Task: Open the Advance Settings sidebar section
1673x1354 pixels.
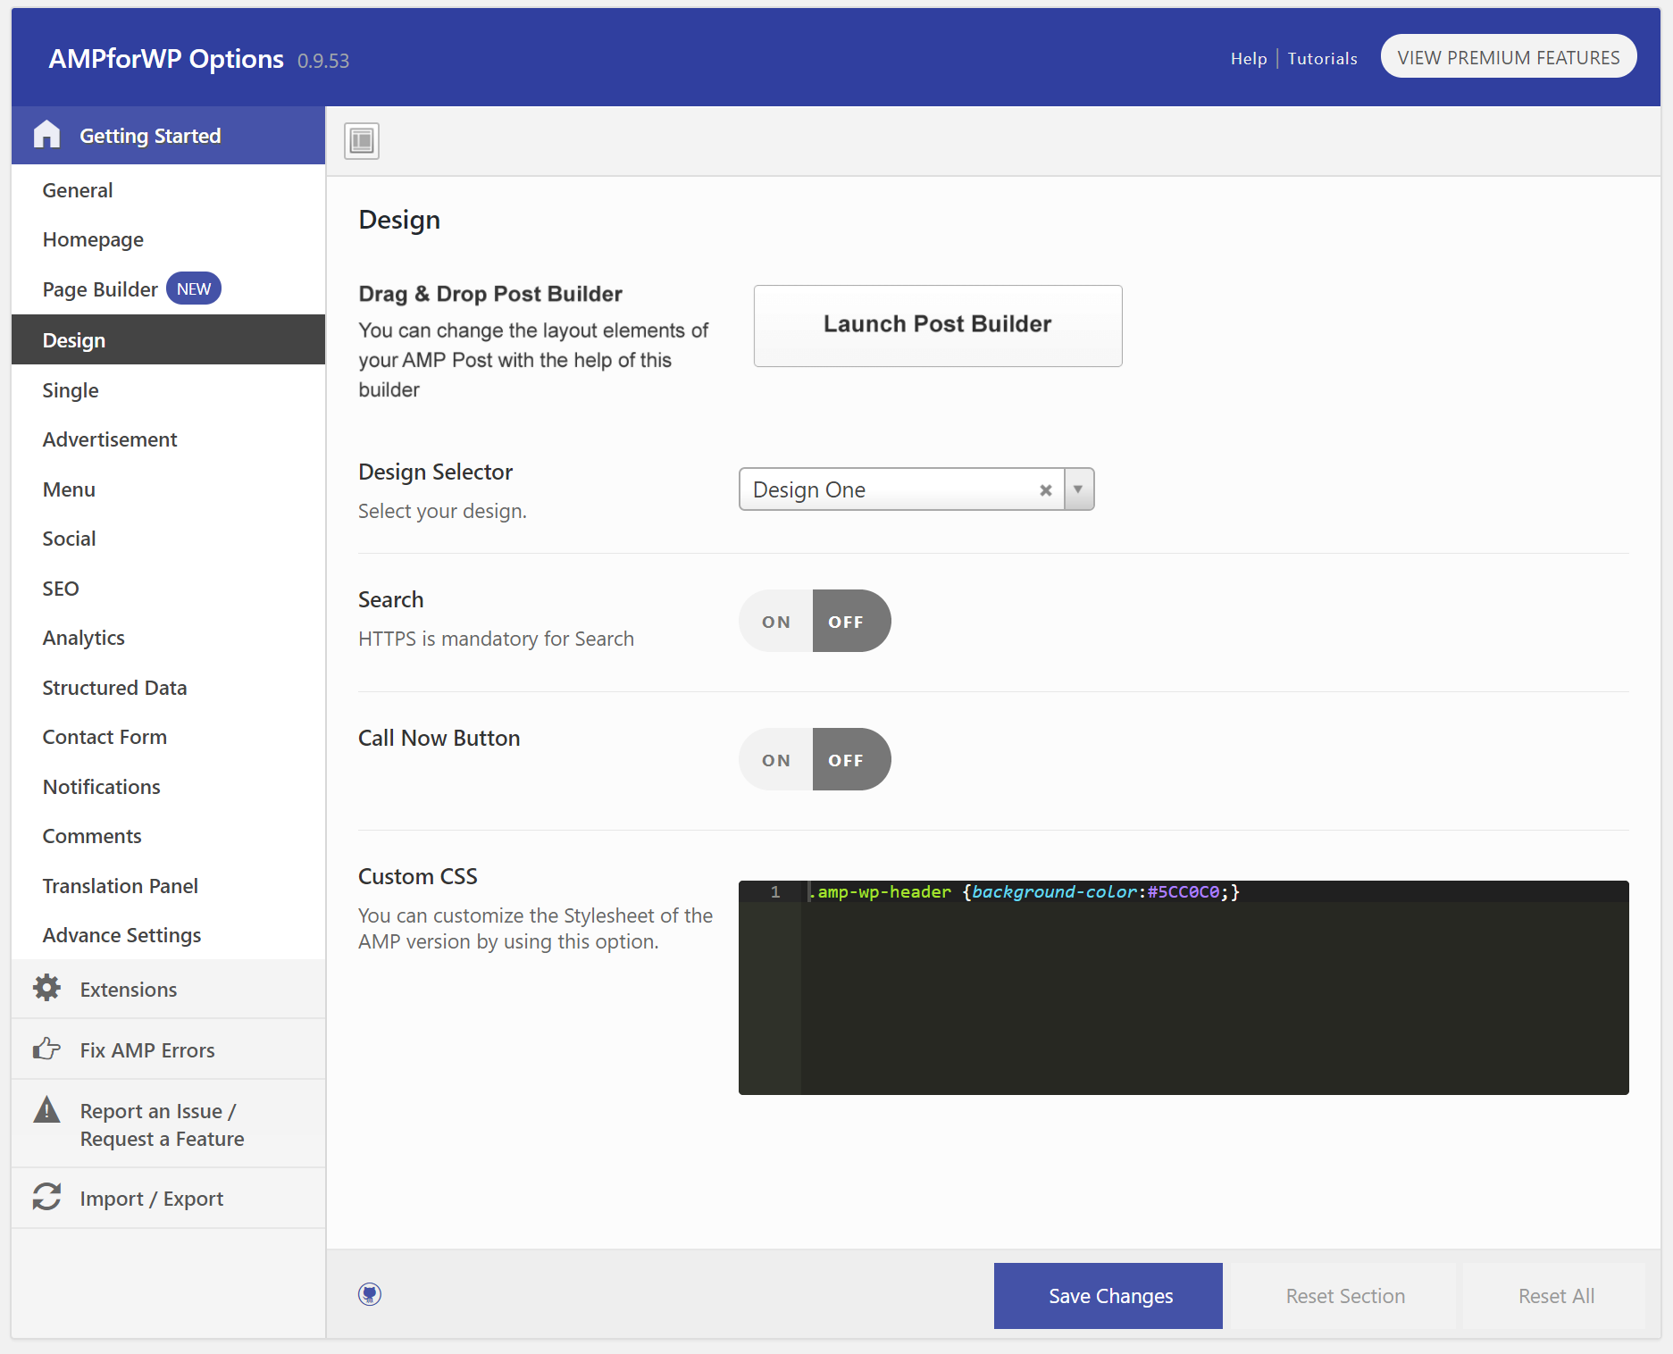Action: pos(121,935)
